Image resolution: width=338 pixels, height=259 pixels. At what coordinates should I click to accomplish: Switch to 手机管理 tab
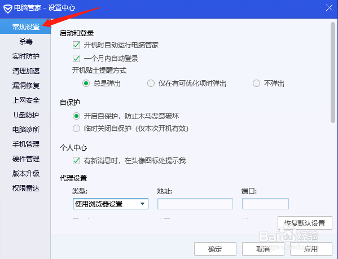point(25,144)
